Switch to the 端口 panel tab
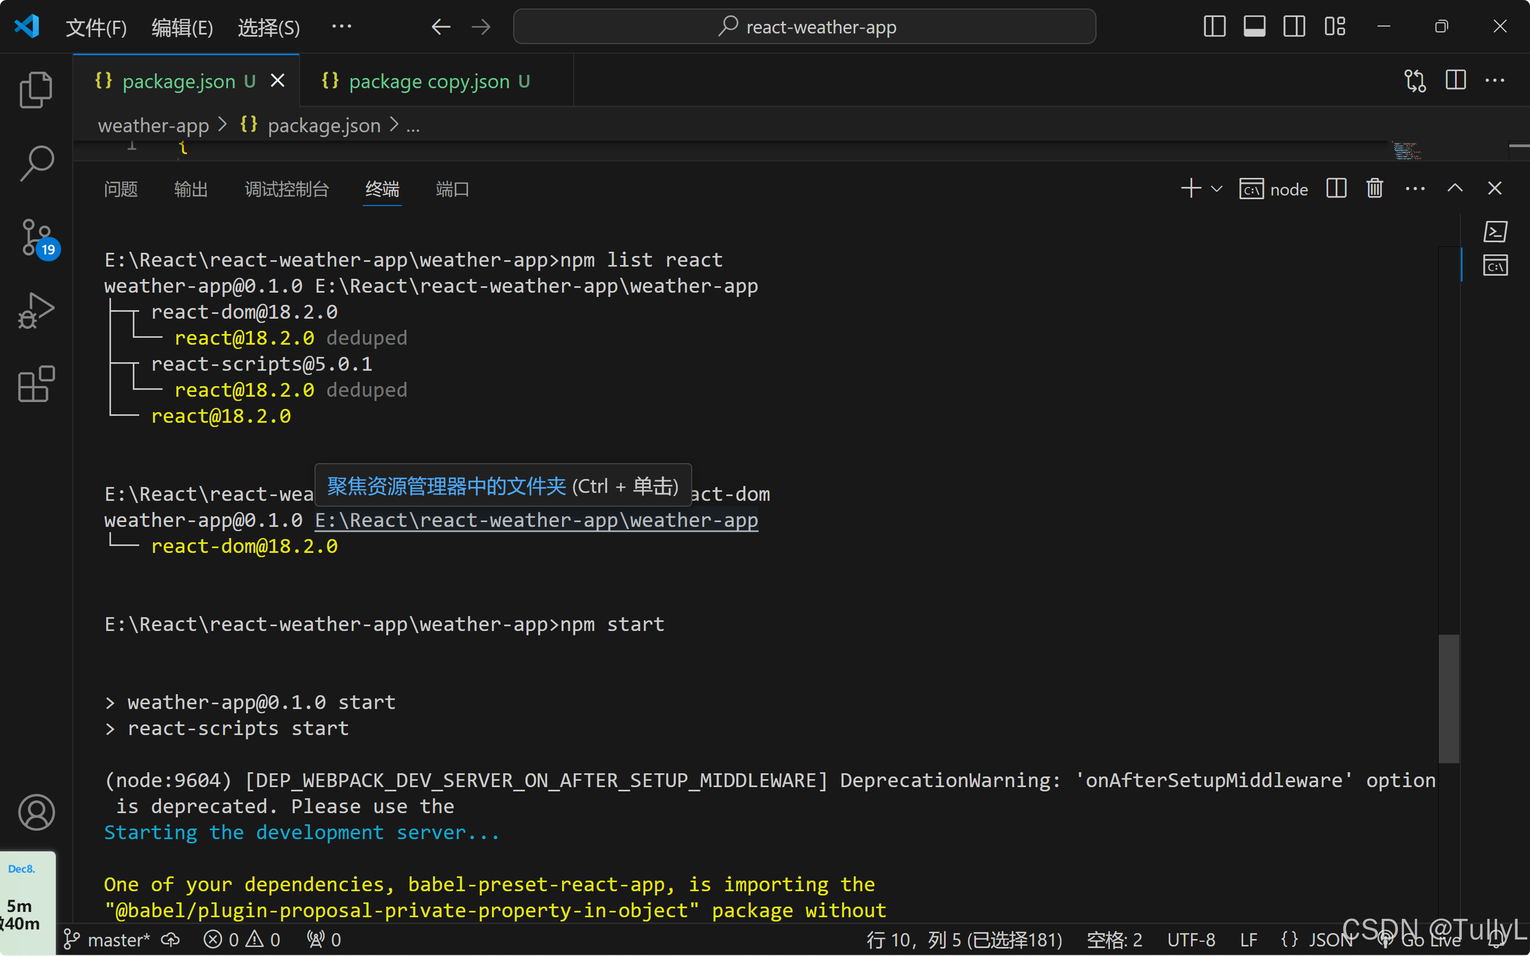Screen dimensions: 1530x956 [453, 189]
